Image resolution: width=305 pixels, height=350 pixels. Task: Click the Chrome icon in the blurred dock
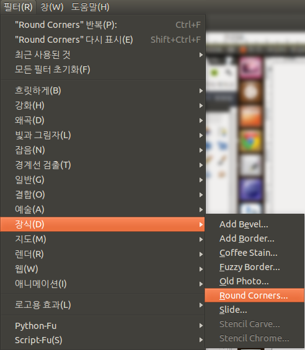tap(250, 141)
